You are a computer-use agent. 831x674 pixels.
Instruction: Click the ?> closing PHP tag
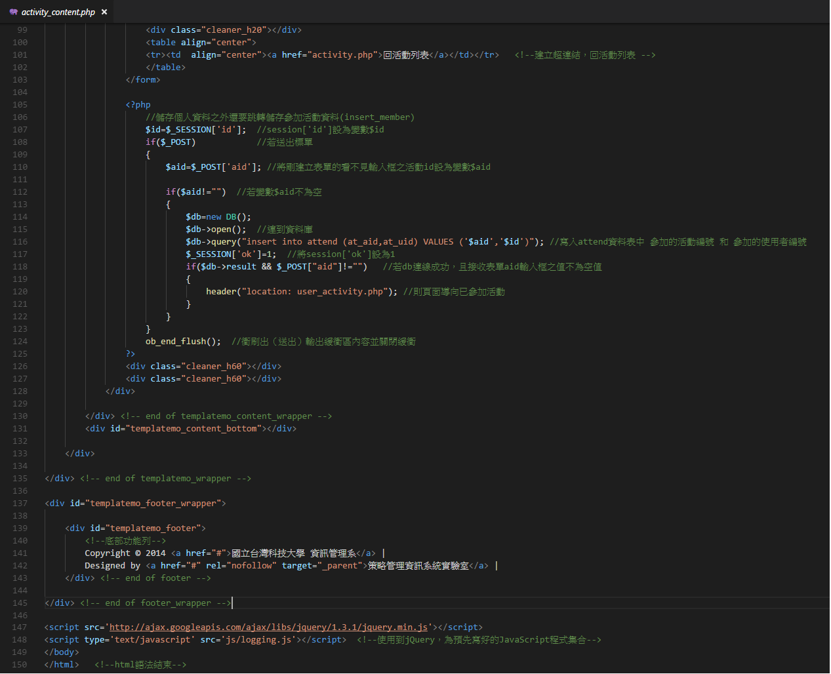131,354
